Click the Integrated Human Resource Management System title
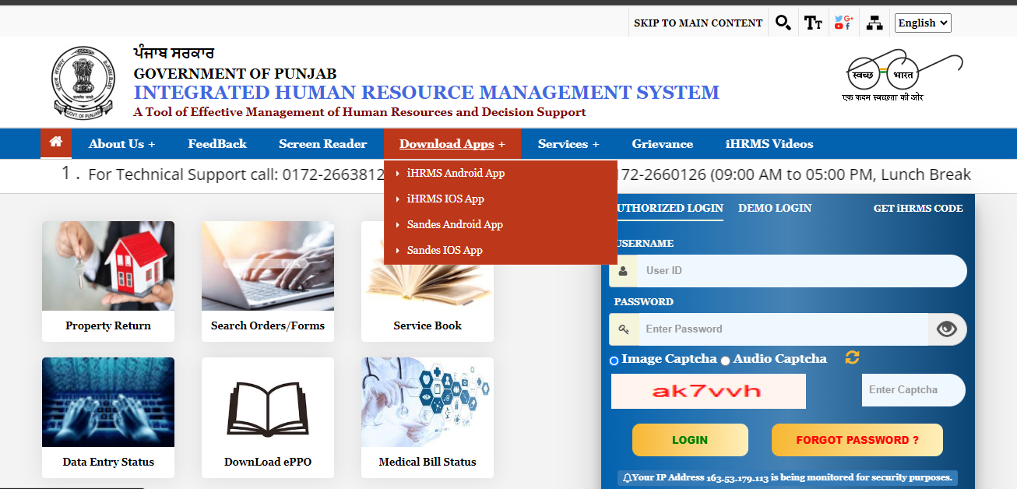This screenshot has height=489, width=1017. point(427,93)
